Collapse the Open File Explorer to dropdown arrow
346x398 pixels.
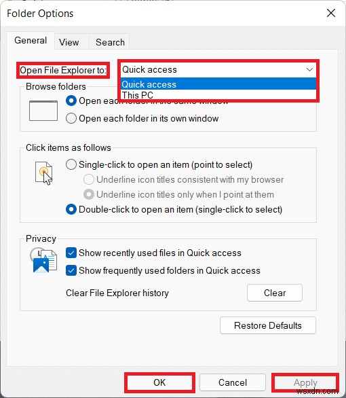click(309, 69)
